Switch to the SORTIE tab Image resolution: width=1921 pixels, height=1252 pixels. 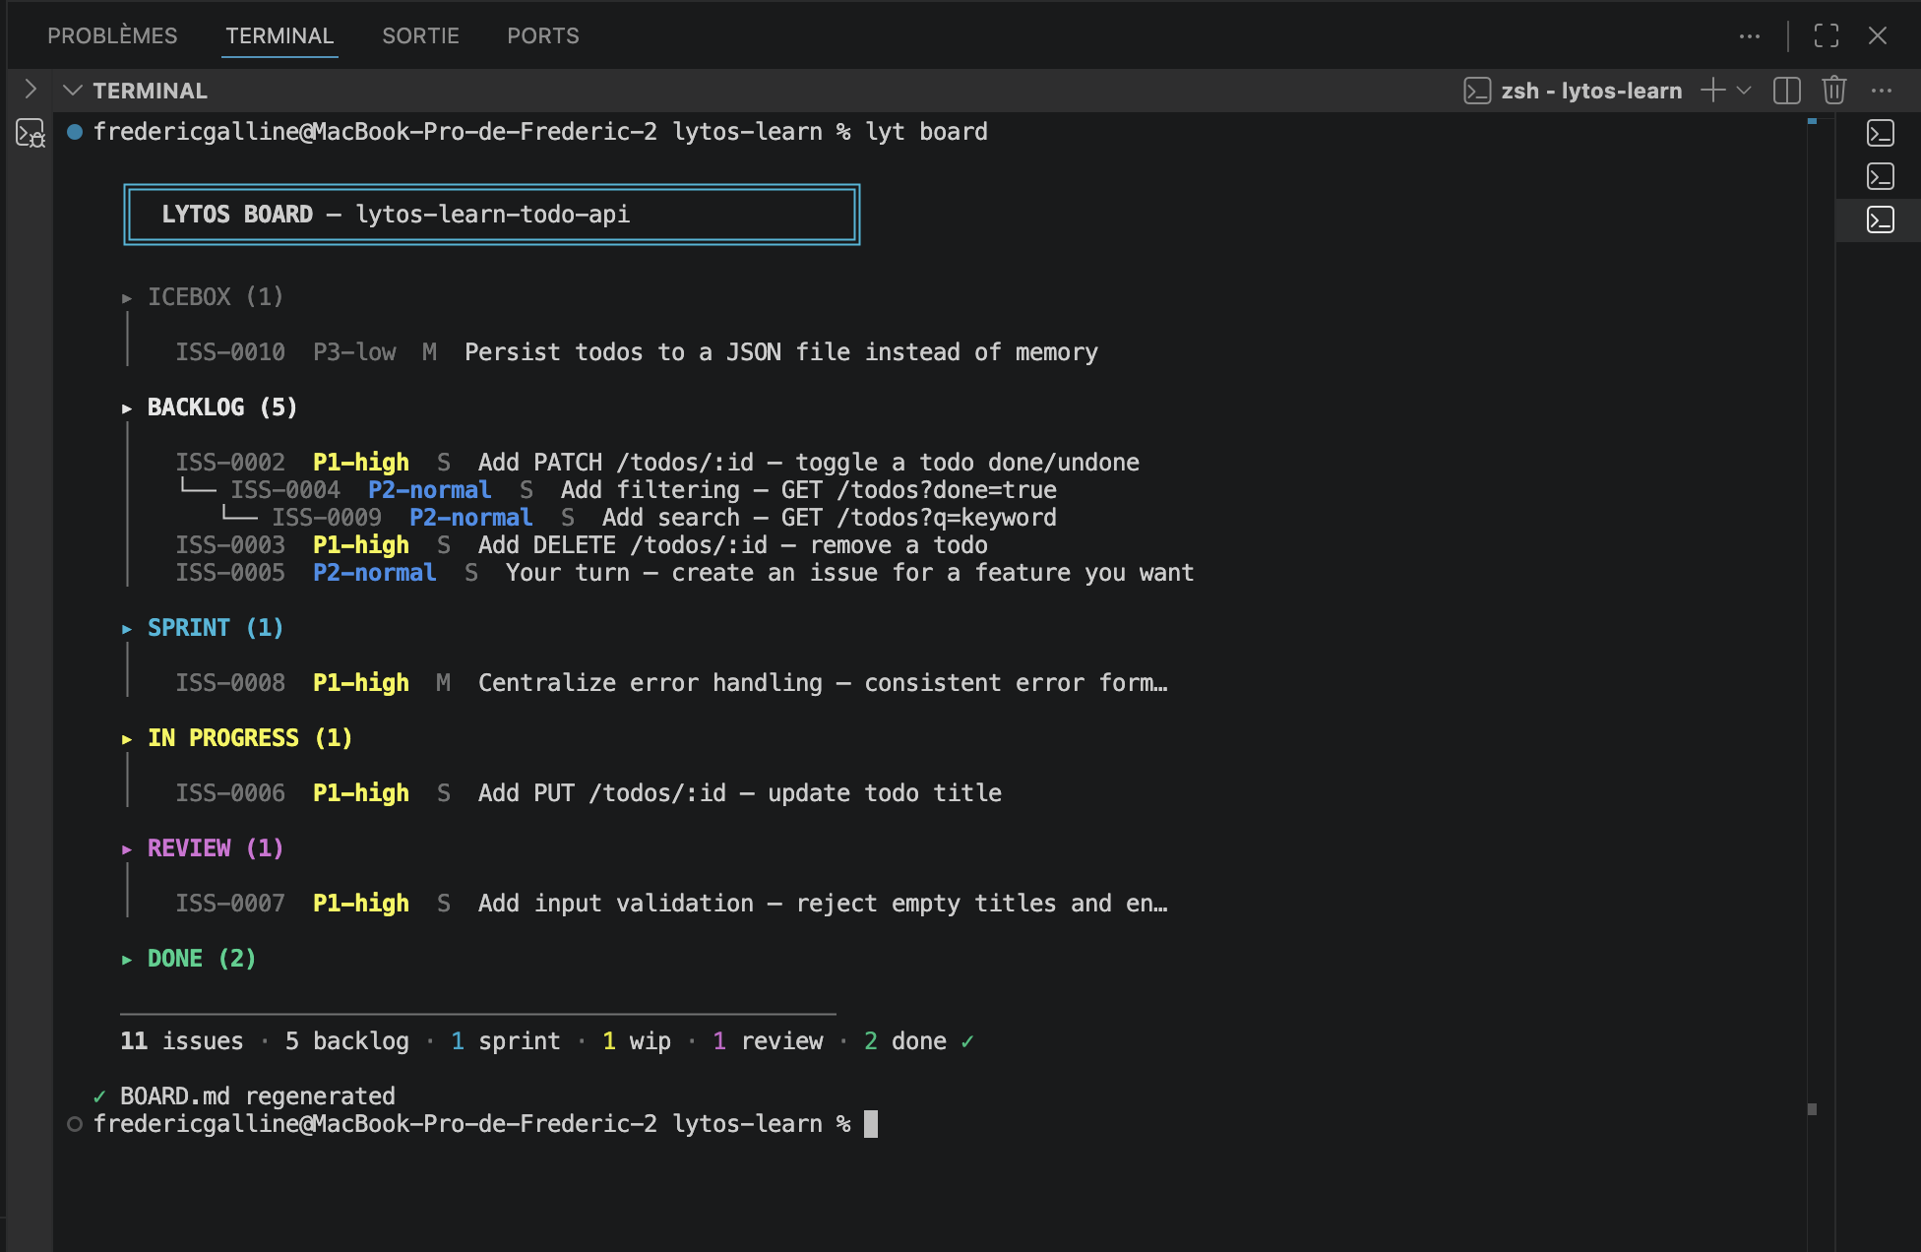[420, 35]
